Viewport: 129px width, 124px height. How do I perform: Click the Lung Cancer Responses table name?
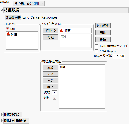click(40, 17)
